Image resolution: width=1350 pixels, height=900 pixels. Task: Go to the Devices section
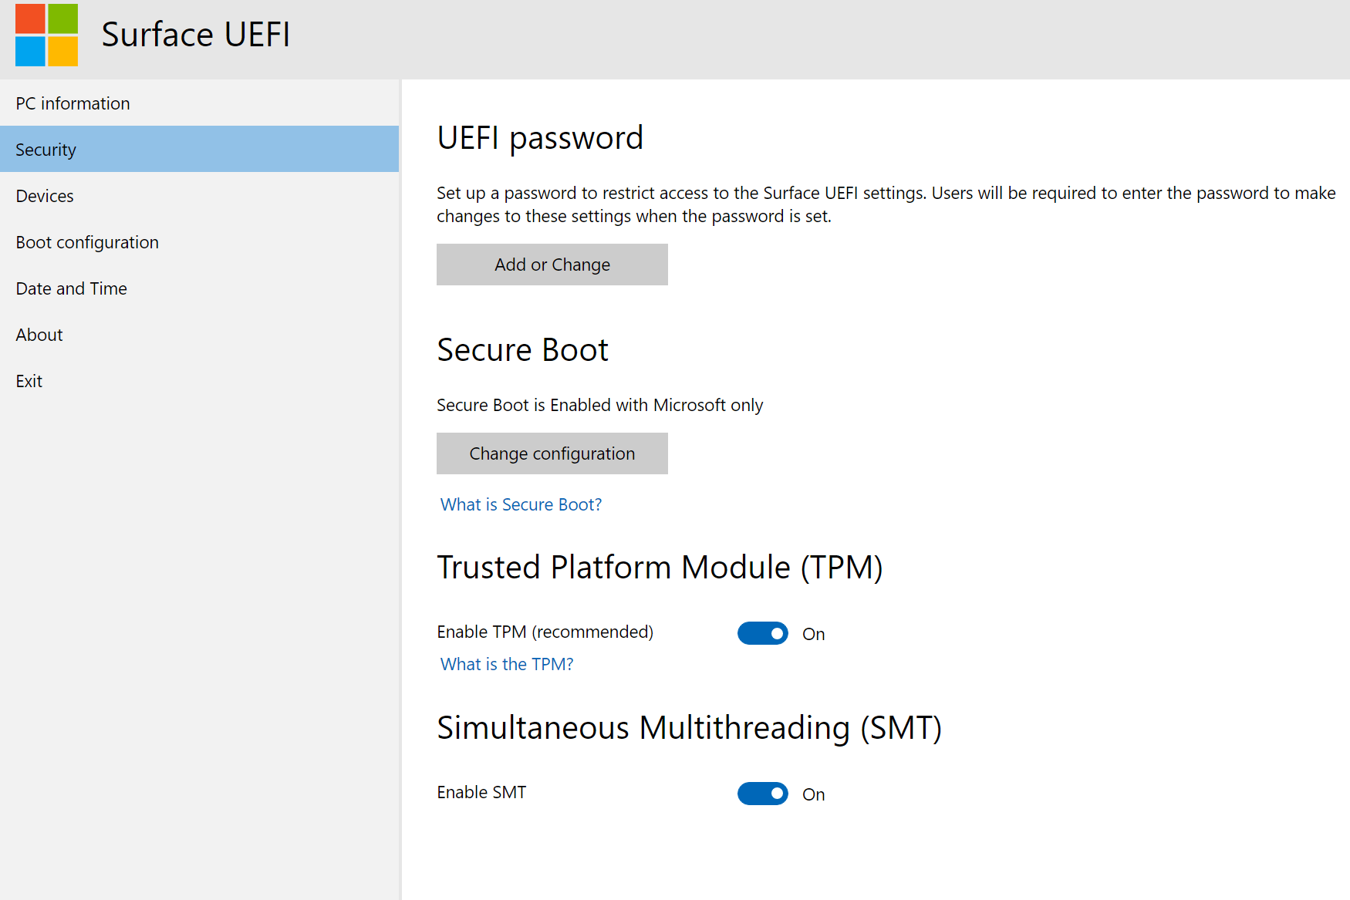pos(200,196)
